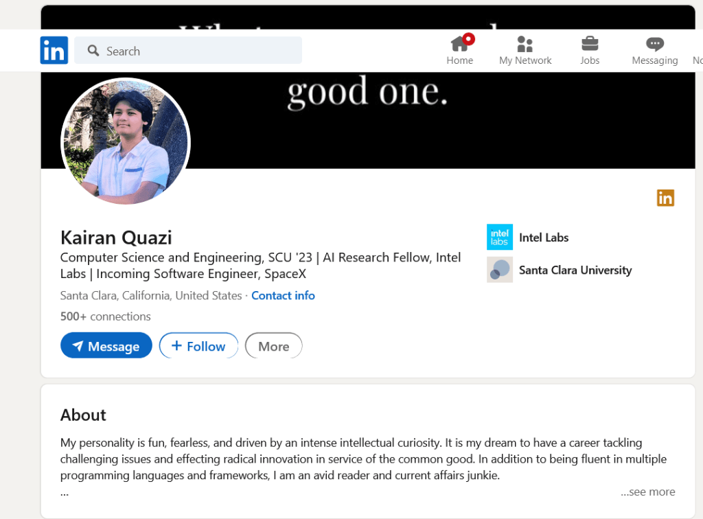
Task: Click the Intel Labs logo icon
Action: click(500, 237)
